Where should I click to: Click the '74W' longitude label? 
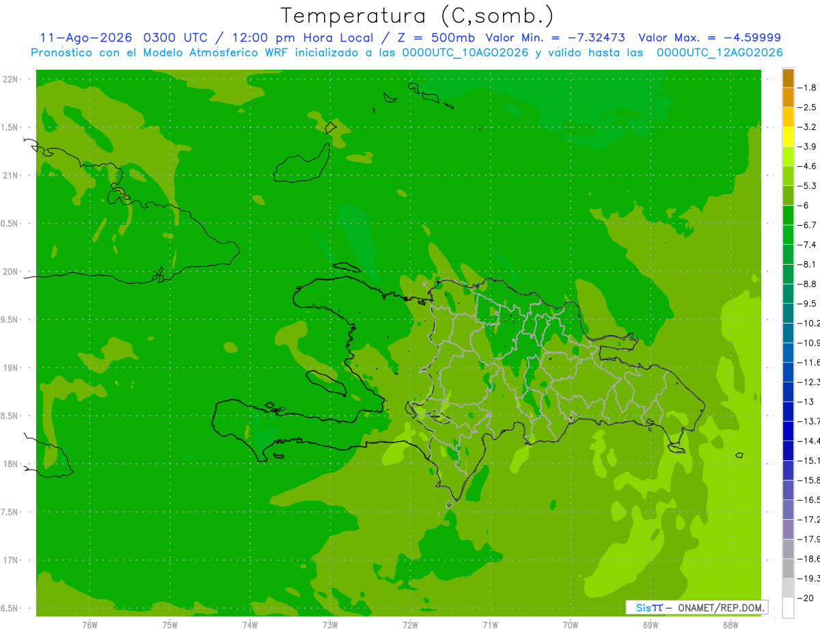pos(250,625)
